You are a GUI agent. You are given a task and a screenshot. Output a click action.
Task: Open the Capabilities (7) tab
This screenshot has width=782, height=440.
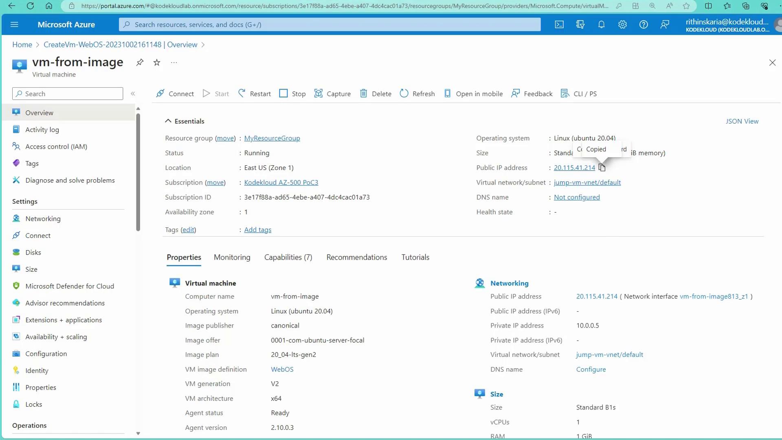point(288,257)
